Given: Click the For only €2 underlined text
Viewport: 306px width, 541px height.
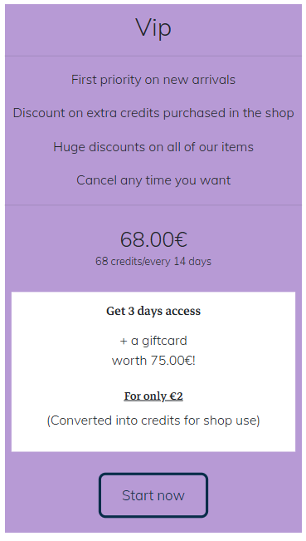Looking at the screenshot, I should coord(153,396).
